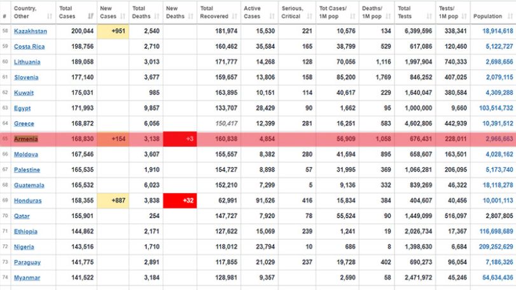Sort by New Cases column arrow icon
Image resolution: width=516 pixels, height=290 pixels.
point(123,16)
